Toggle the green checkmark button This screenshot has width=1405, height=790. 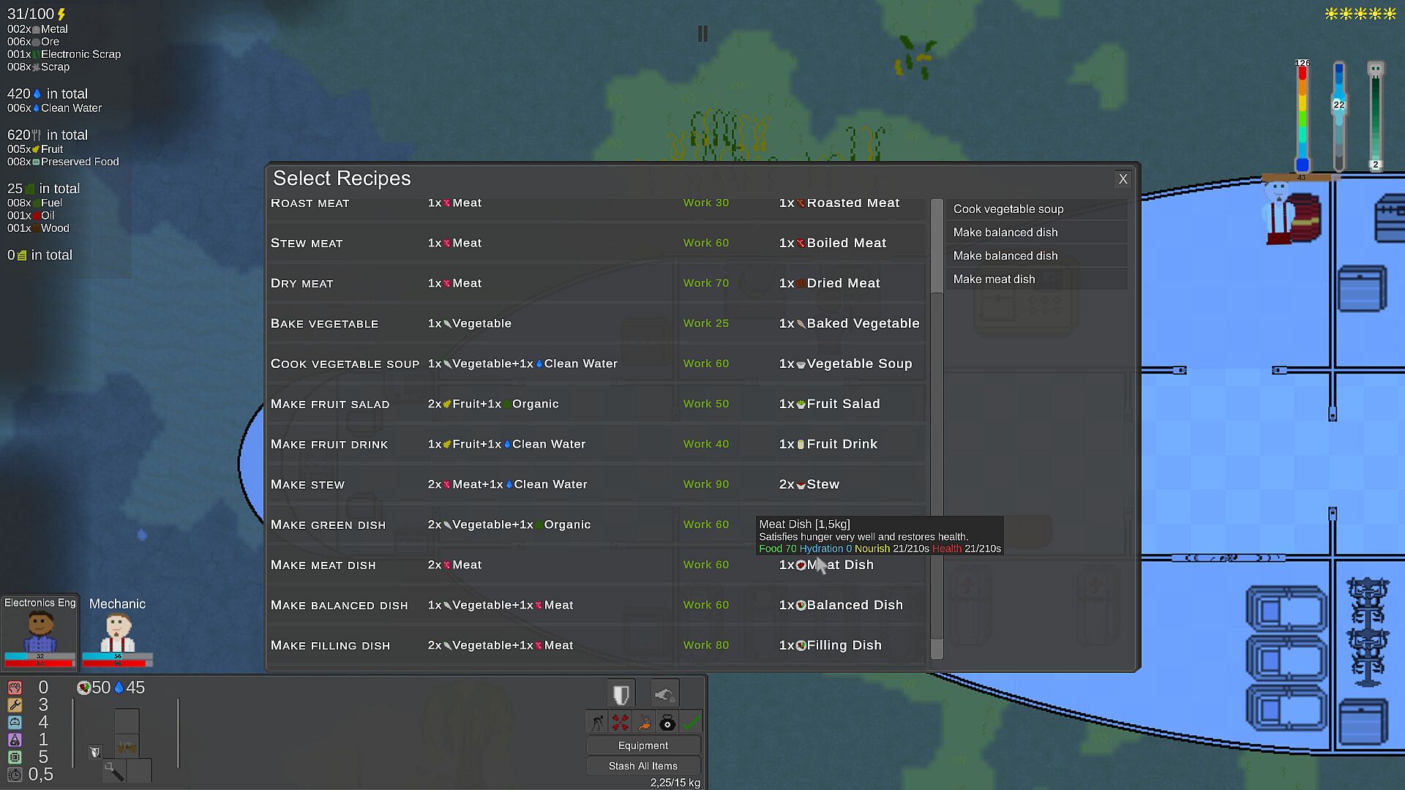point(690,723)
